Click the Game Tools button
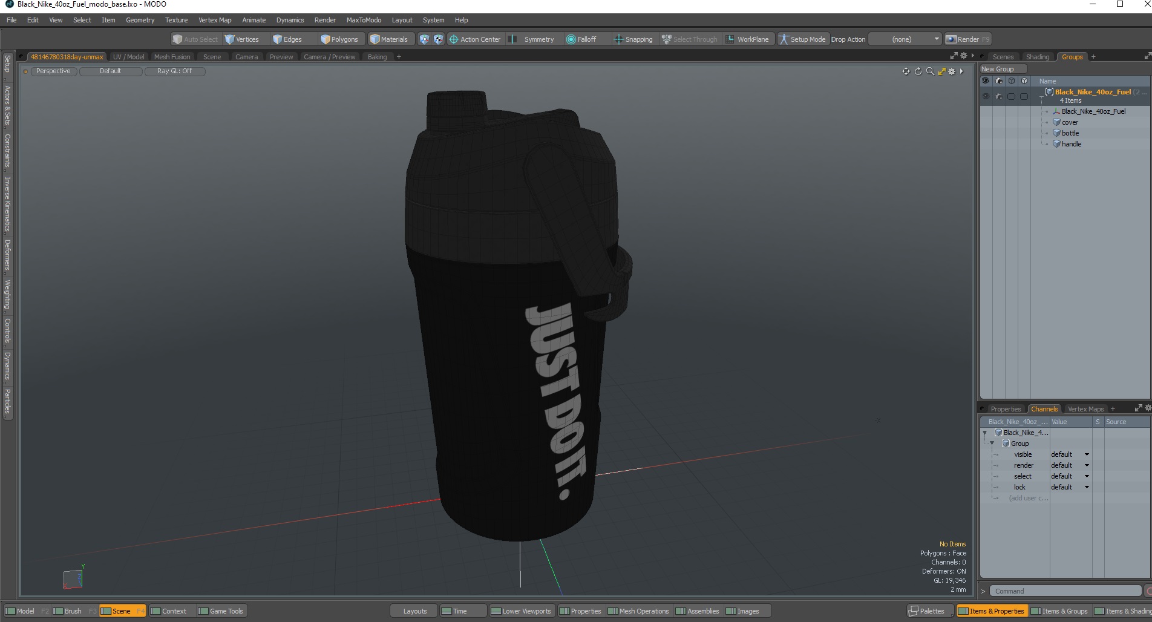This screenshot has height=622, width=1152. coord(221,611)
